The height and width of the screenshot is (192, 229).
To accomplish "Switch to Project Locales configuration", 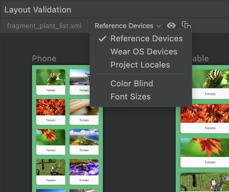I will click(x=140, y=65).
